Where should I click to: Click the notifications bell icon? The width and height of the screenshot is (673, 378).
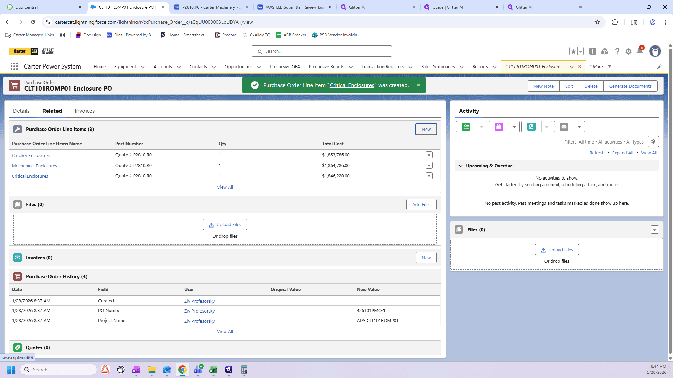pos(640,51)
